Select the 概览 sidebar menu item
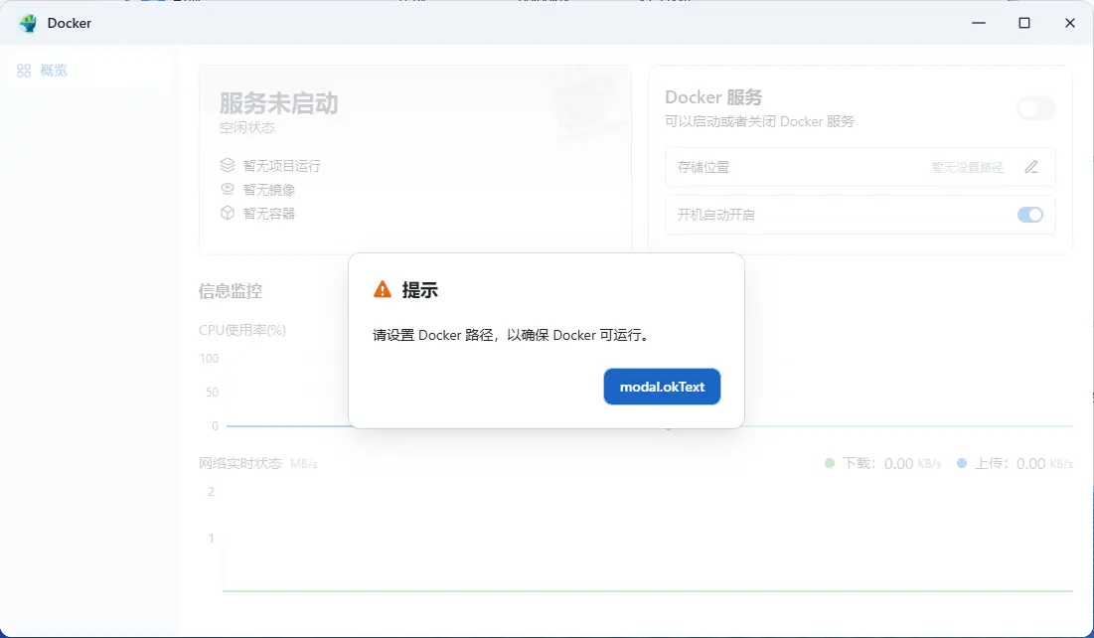This screenshot has height=638, width=1094. [x=54, y=71]
